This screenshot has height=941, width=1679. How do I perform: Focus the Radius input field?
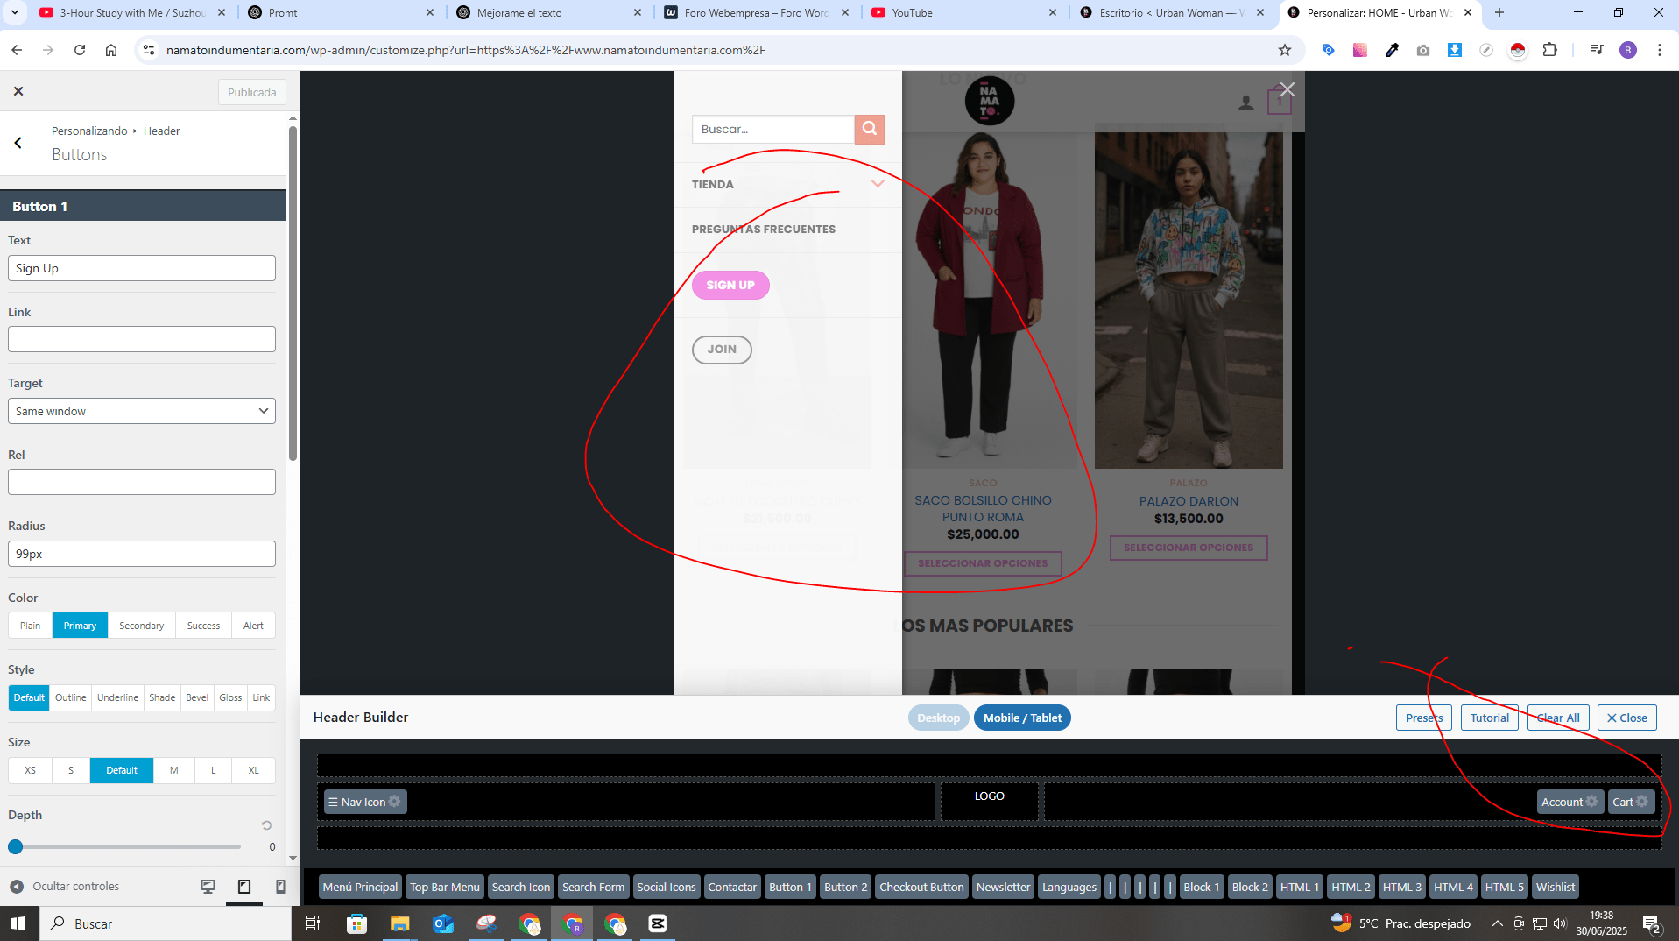(x=142, y=554)
